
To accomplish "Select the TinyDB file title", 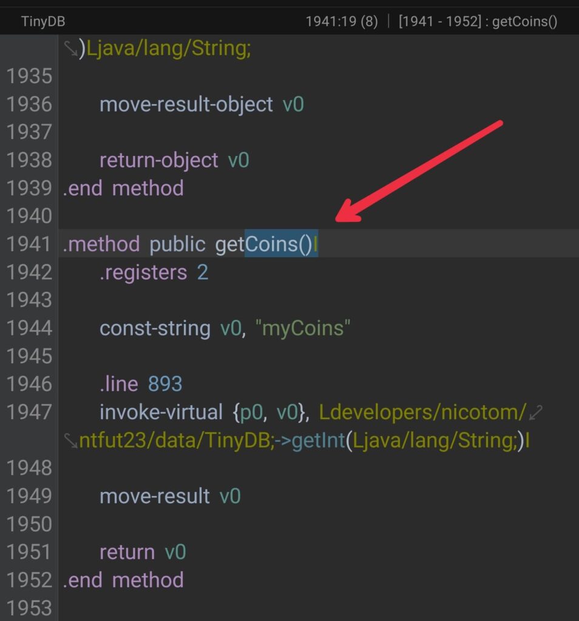I will 43,21.
